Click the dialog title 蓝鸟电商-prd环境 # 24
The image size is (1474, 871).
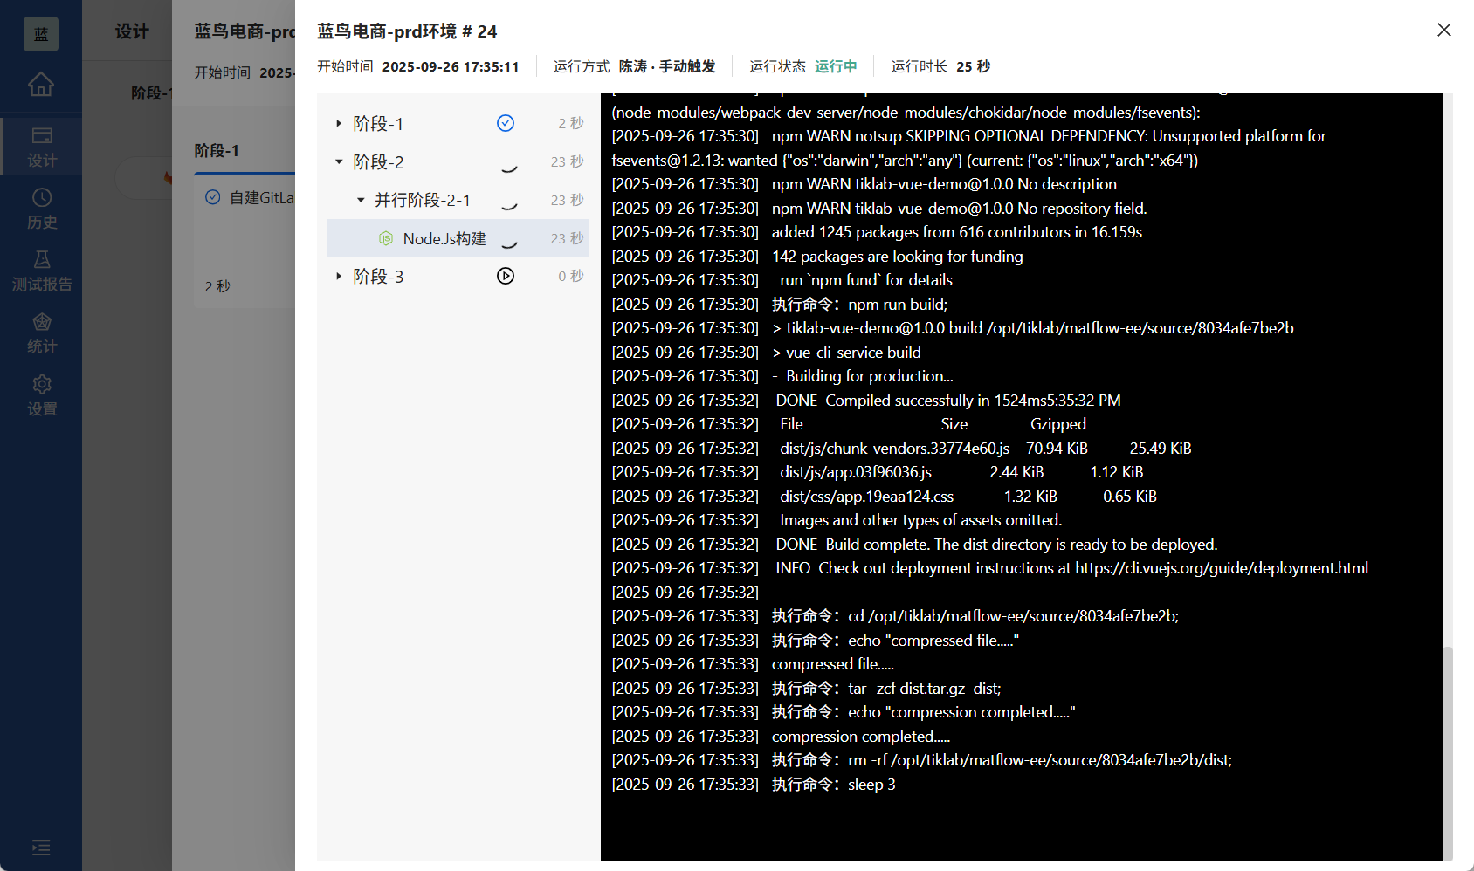pos(407,31)
